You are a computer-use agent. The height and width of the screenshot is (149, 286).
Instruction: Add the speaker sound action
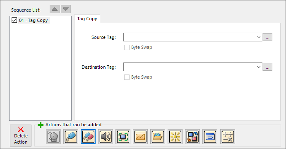[106, 137]
